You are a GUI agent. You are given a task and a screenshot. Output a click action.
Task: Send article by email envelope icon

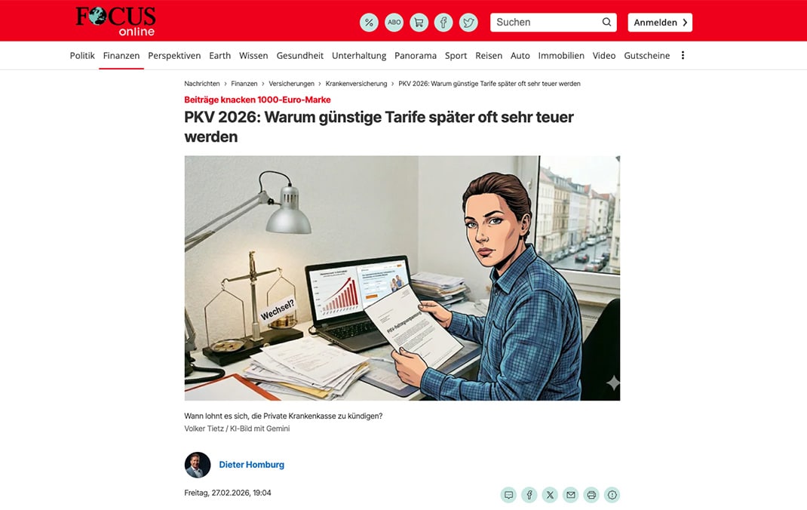[570, 495]
